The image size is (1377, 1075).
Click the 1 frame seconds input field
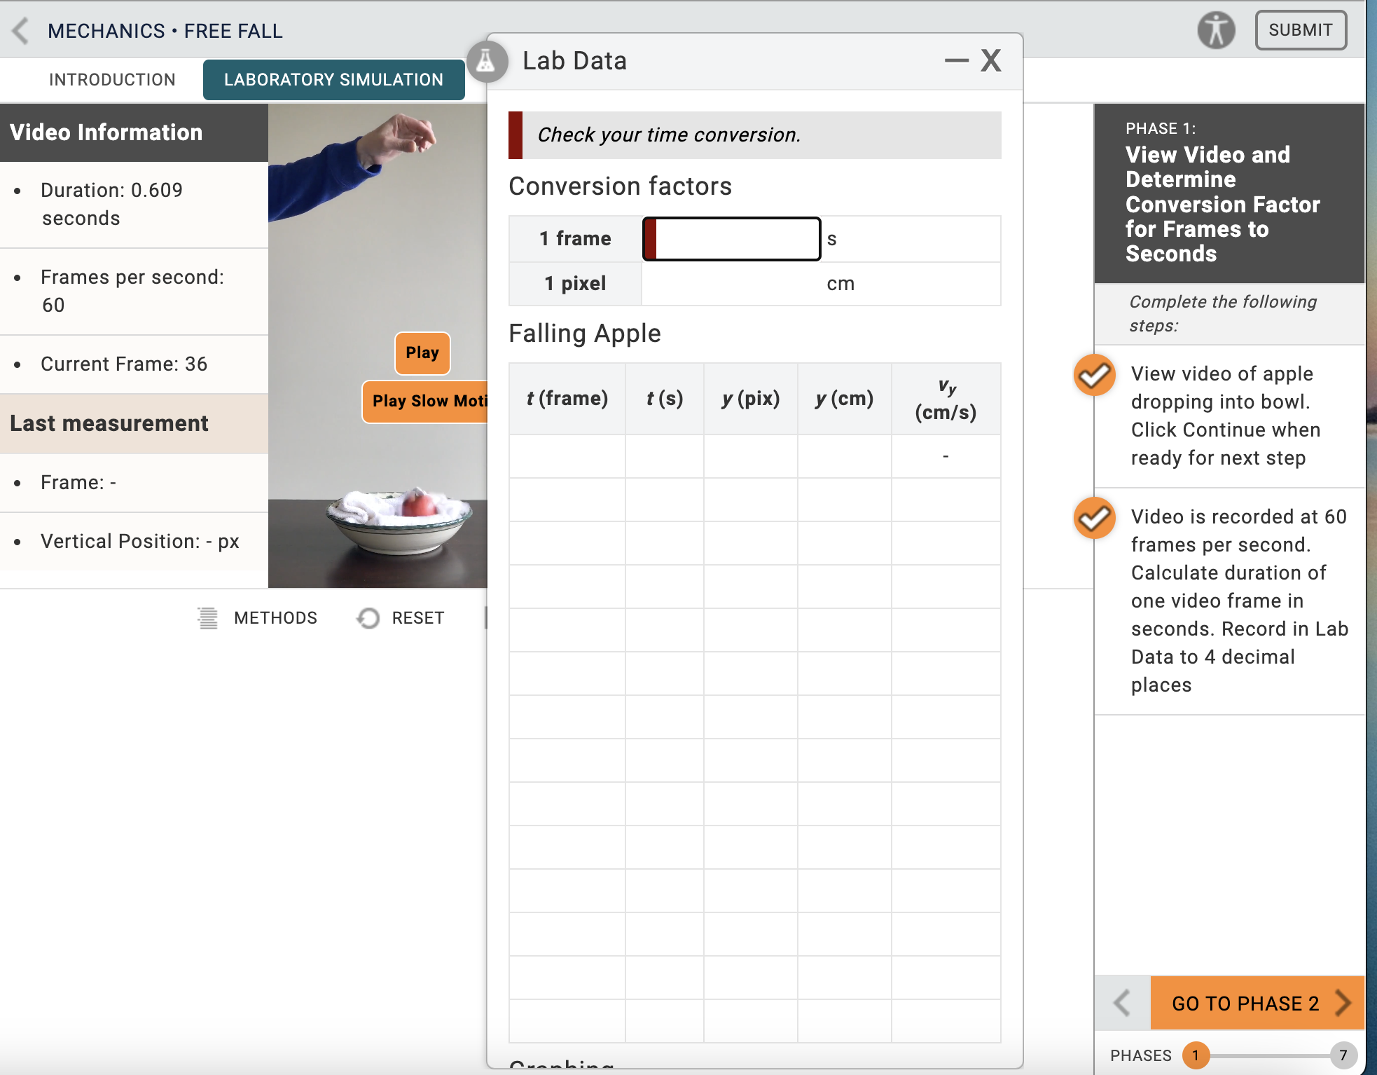(731, 239)
